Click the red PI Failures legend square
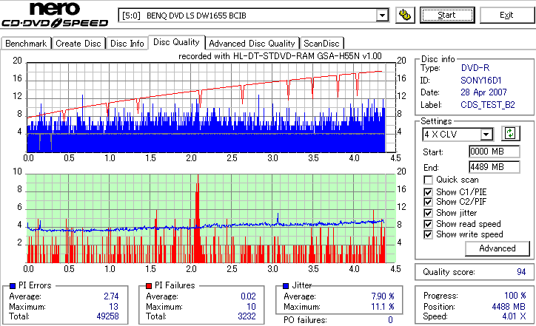Screen dimensions: 536x326 [x=149, y=286]
